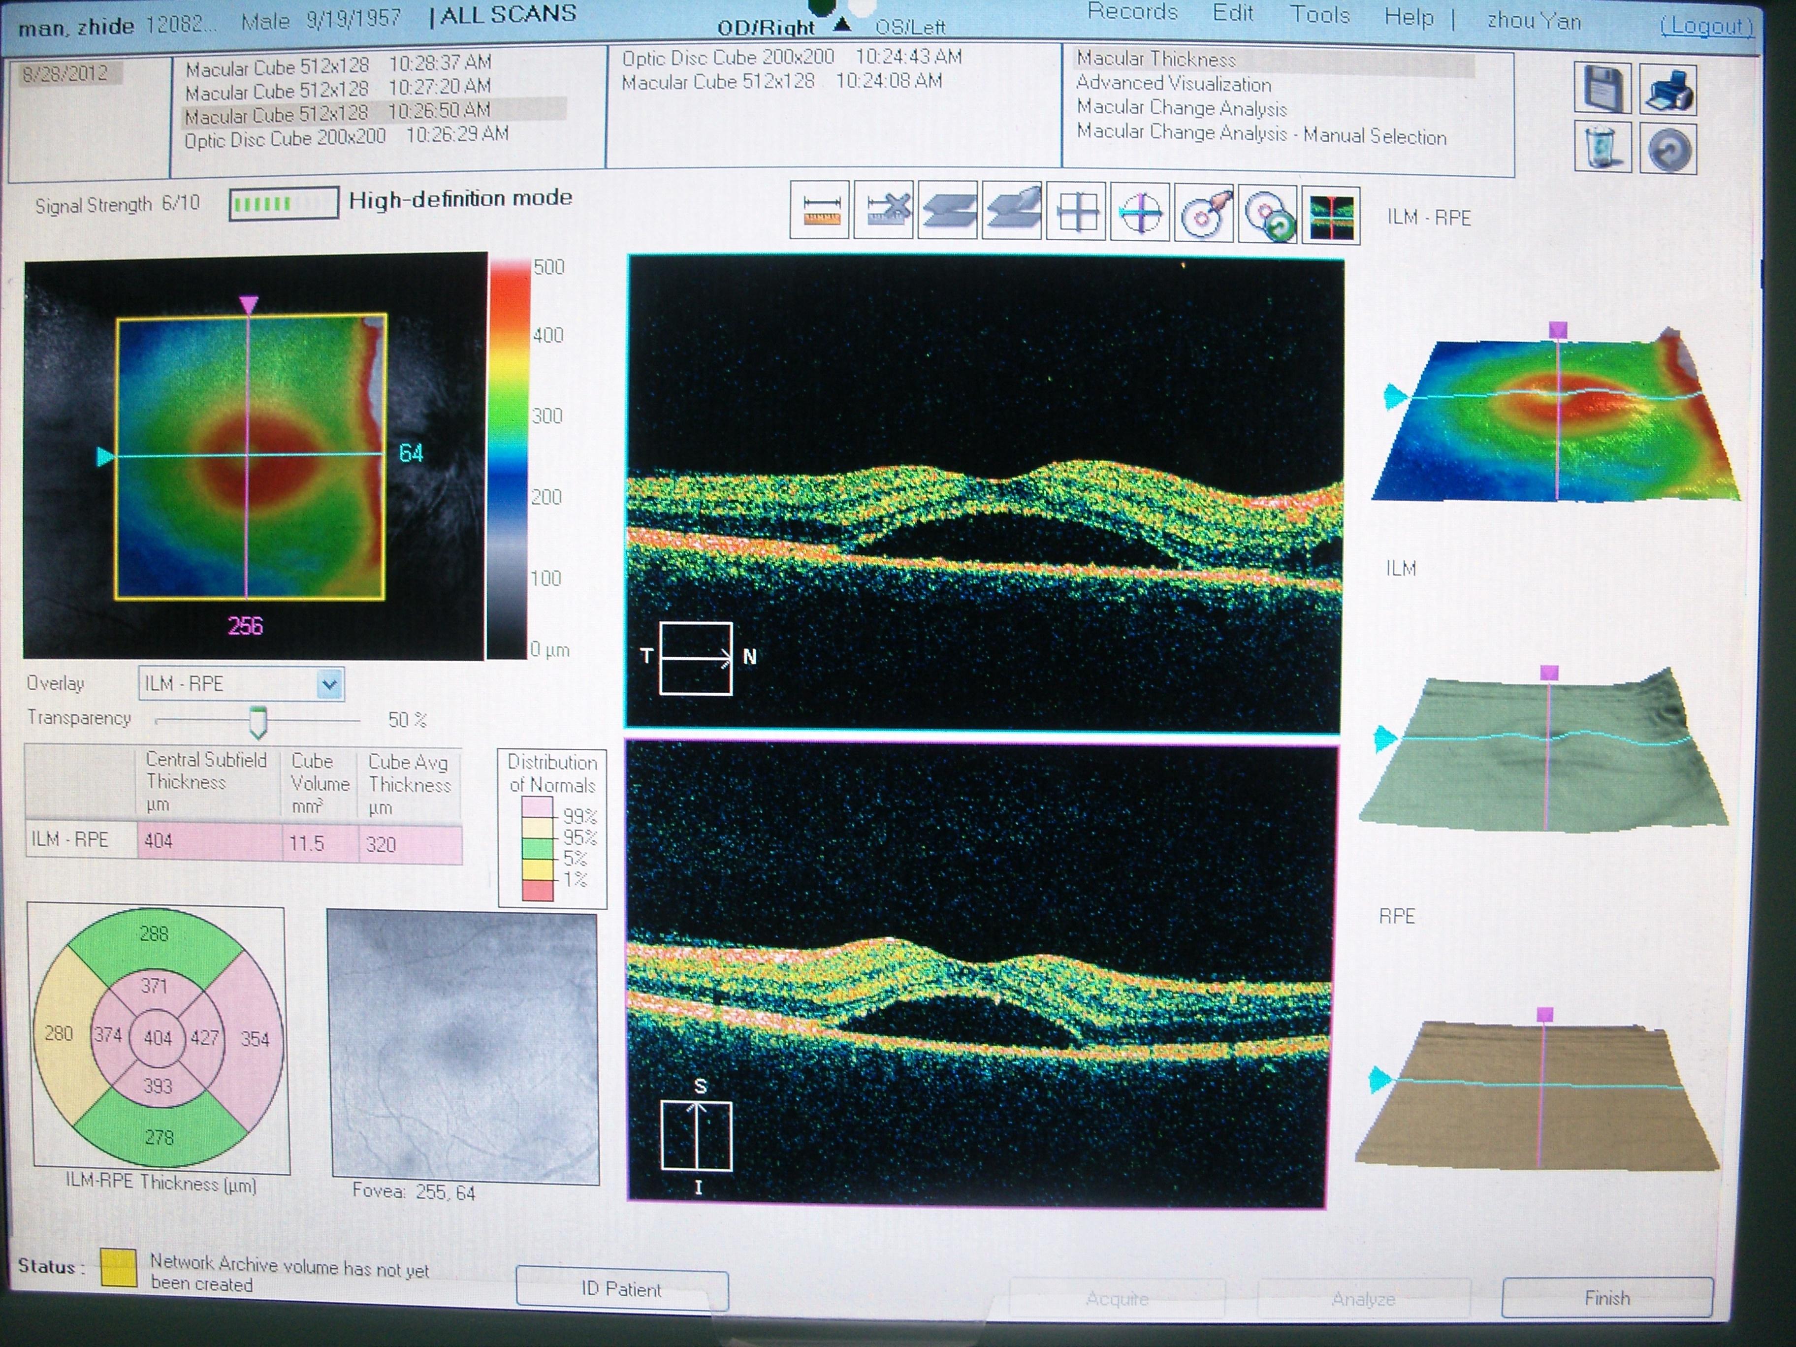Click the reset fovea location icon

(1267, 214)
